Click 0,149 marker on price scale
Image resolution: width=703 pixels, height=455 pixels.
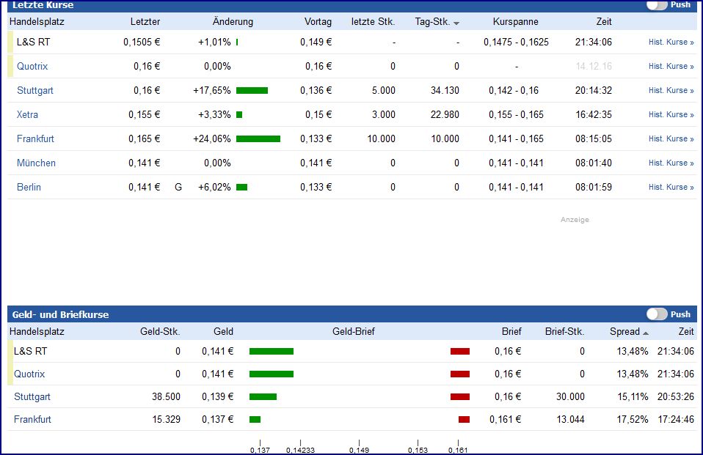tap(359, 449)
